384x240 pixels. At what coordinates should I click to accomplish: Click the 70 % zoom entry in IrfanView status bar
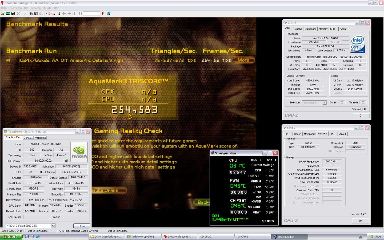[61, 231]
